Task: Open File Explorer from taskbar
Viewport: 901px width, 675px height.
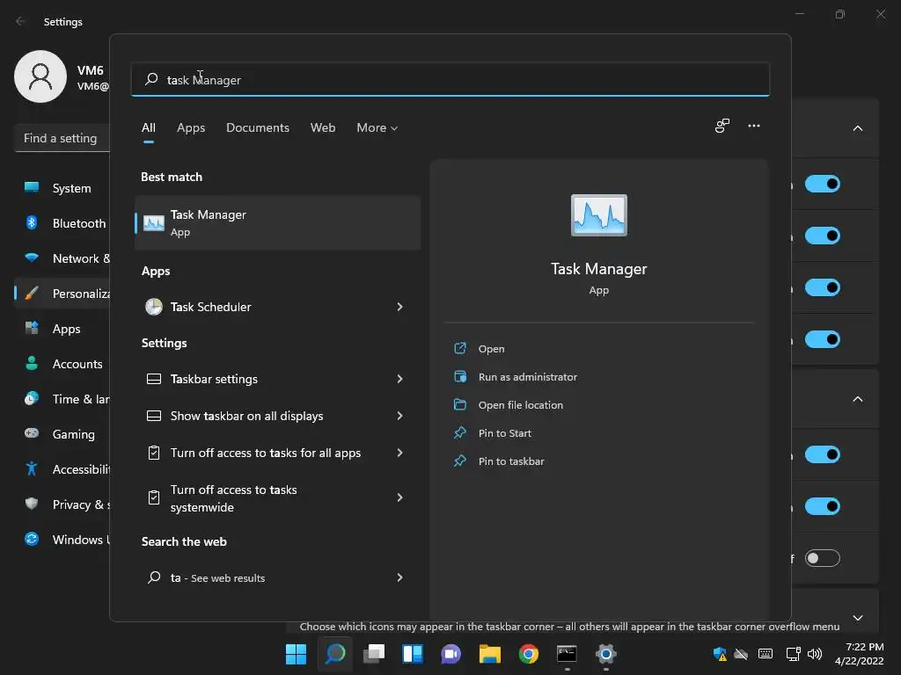Action: click(490, 654)
